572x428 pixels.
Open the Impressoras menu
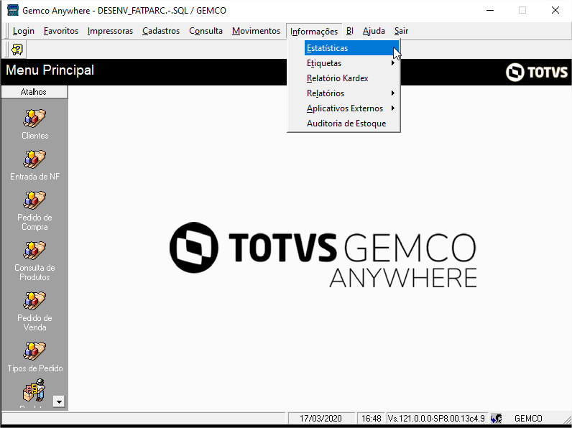click(110, 31)
